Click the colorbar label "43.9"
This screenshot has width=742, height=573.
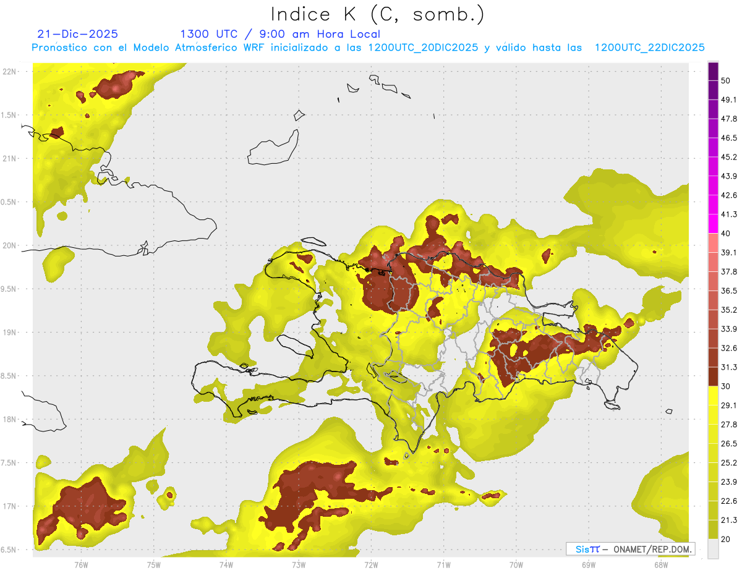729,176
